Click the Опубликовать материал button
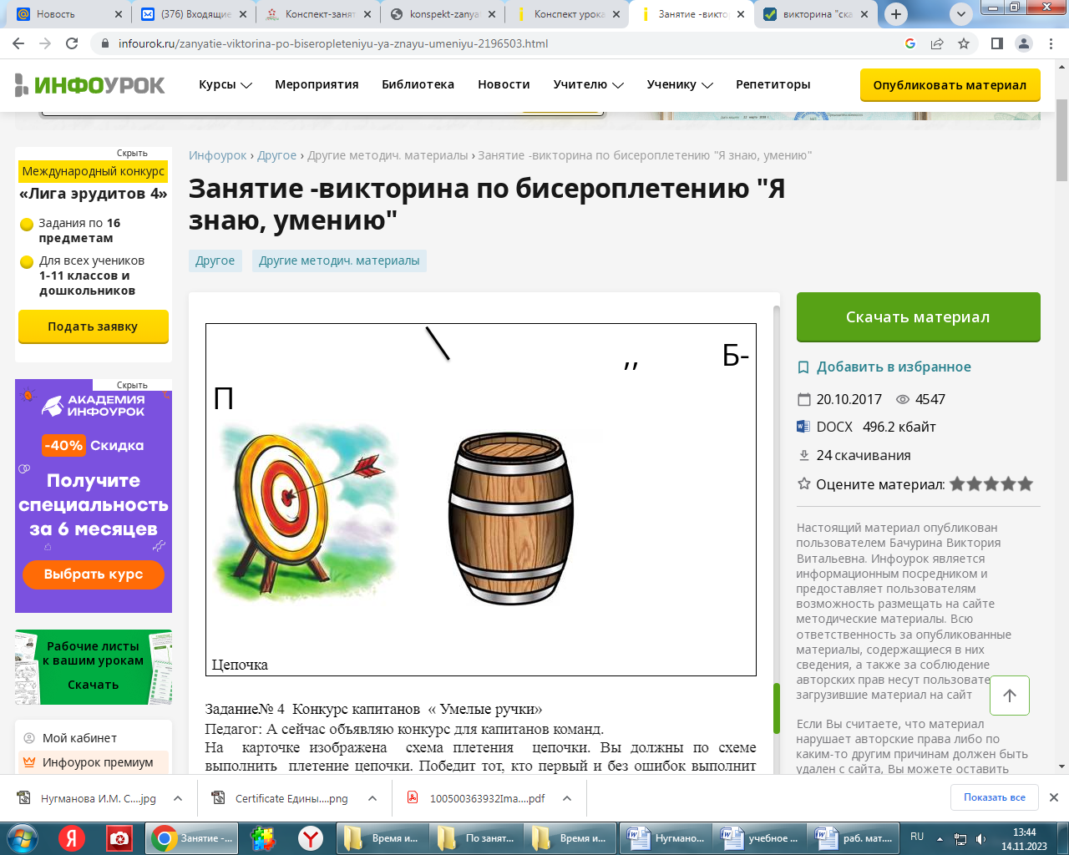This screenshot has height=855, width=1069. [950, 85]
